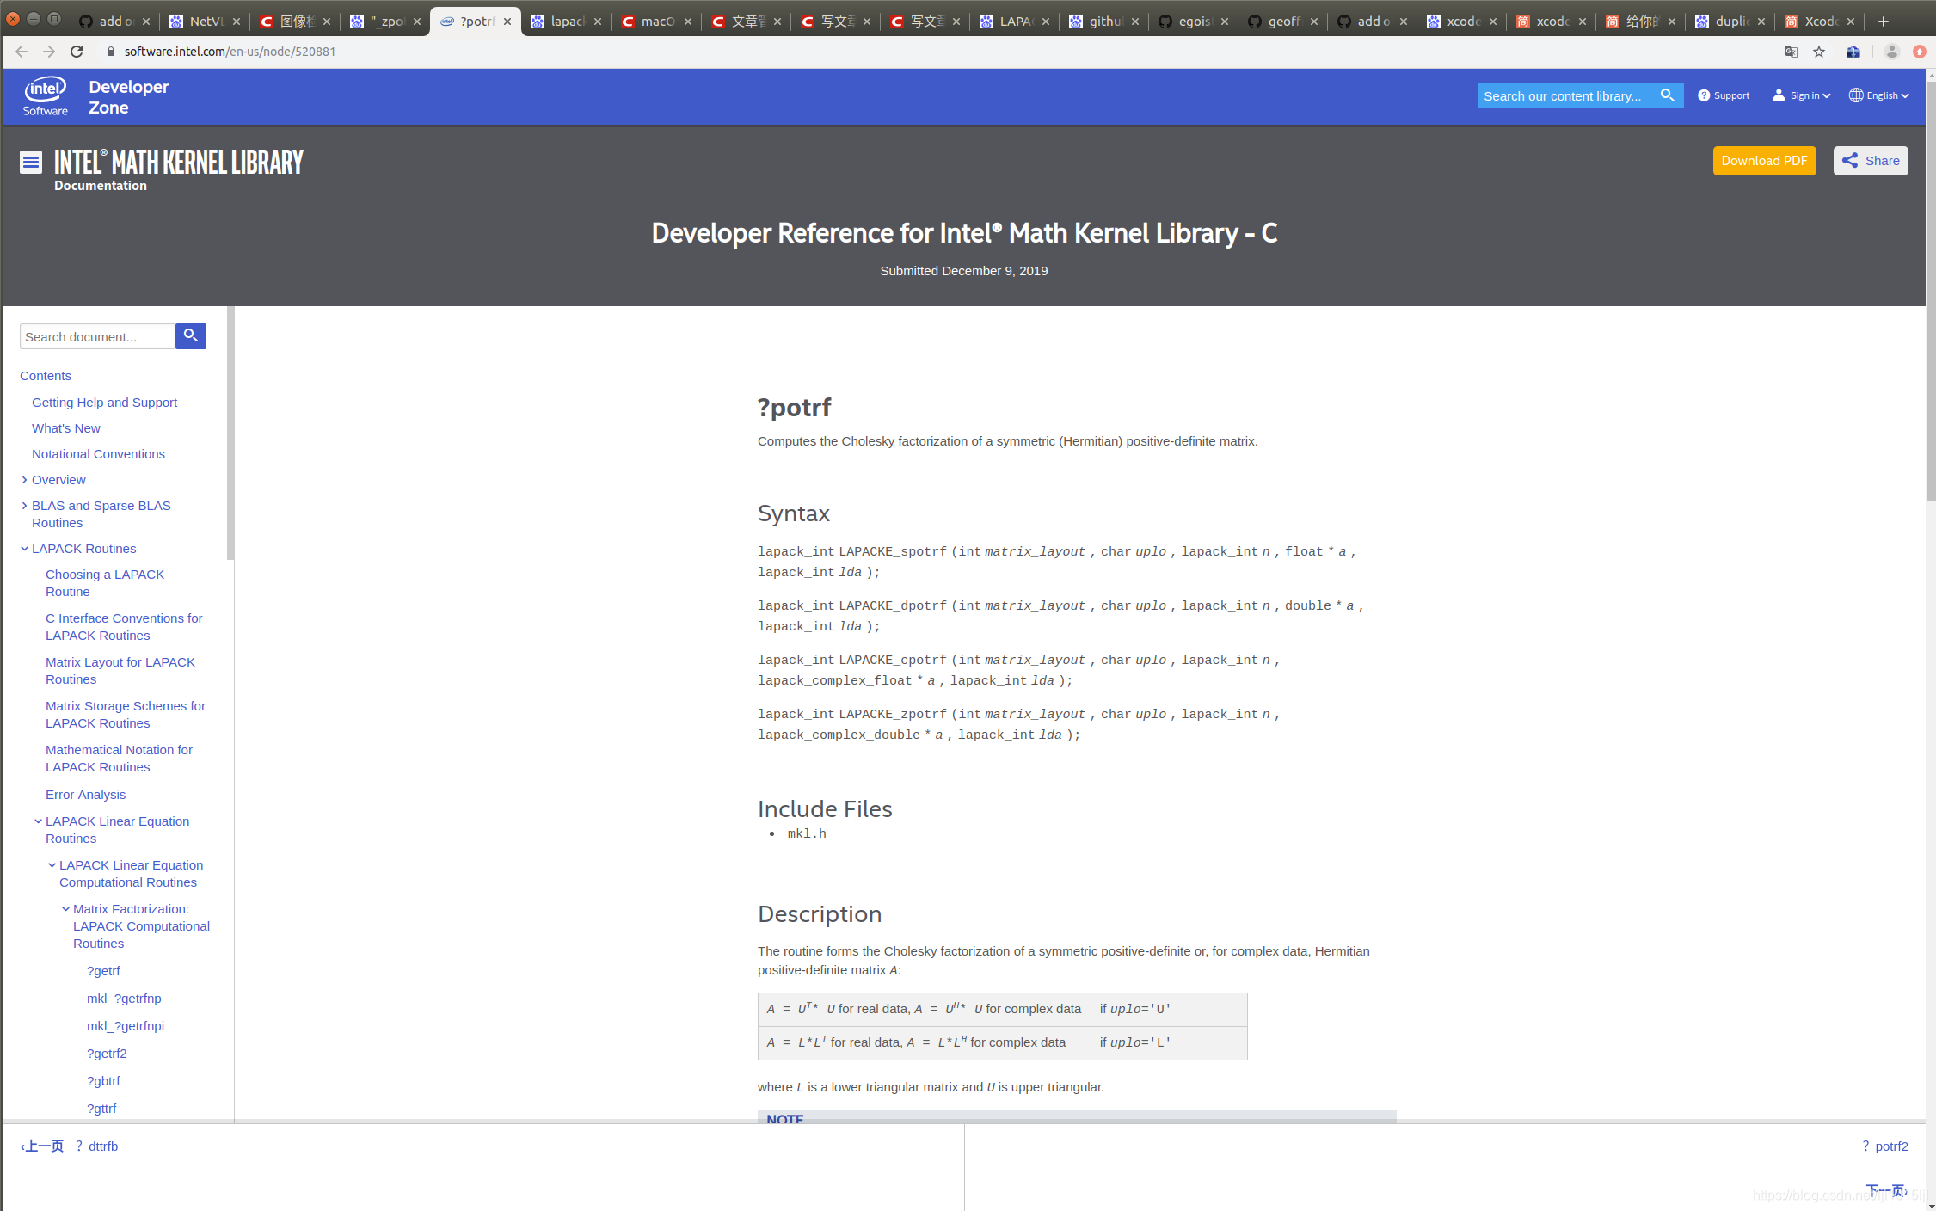The image size is (1936, 1211).
Task: Click the browser back arrow
Action: [22, 52]
